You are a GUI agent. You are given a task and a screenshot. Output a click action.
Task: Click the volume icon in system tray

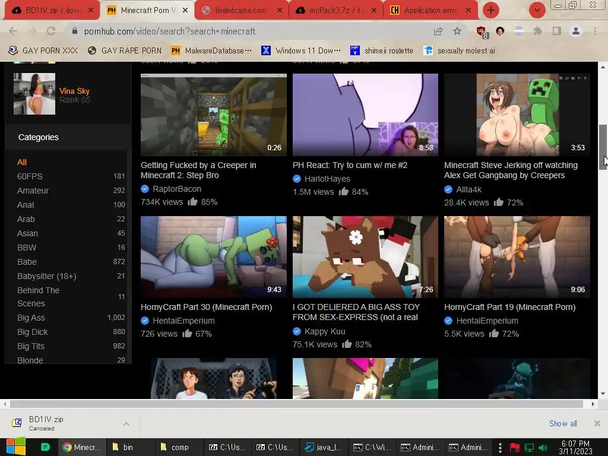543,448
